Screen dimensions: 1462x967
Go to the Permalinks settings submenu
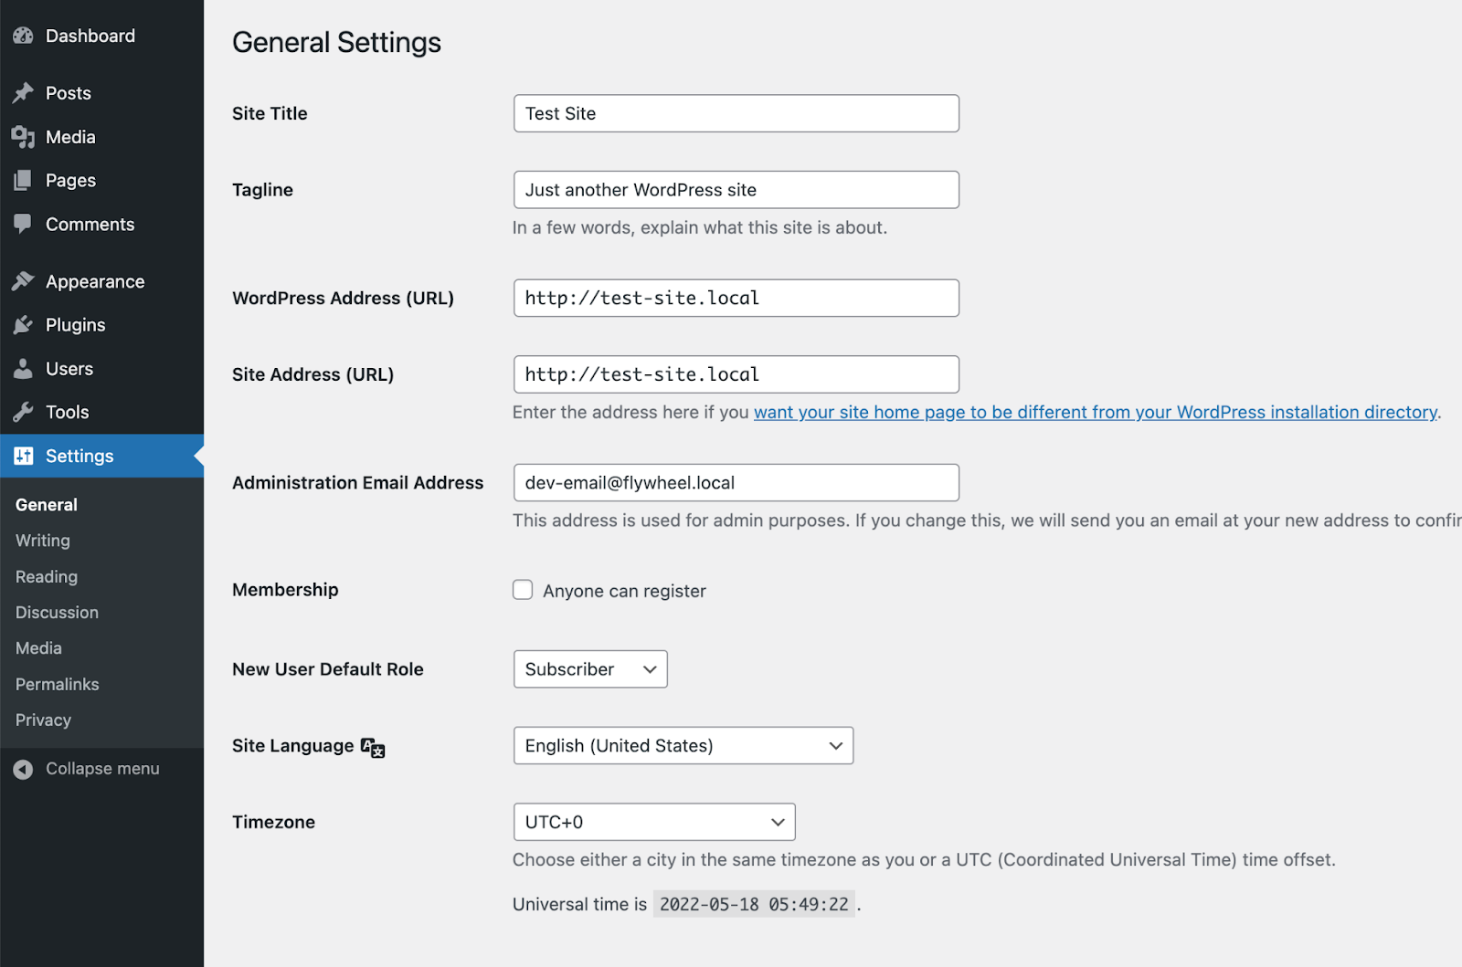click(x=58, y=684)
